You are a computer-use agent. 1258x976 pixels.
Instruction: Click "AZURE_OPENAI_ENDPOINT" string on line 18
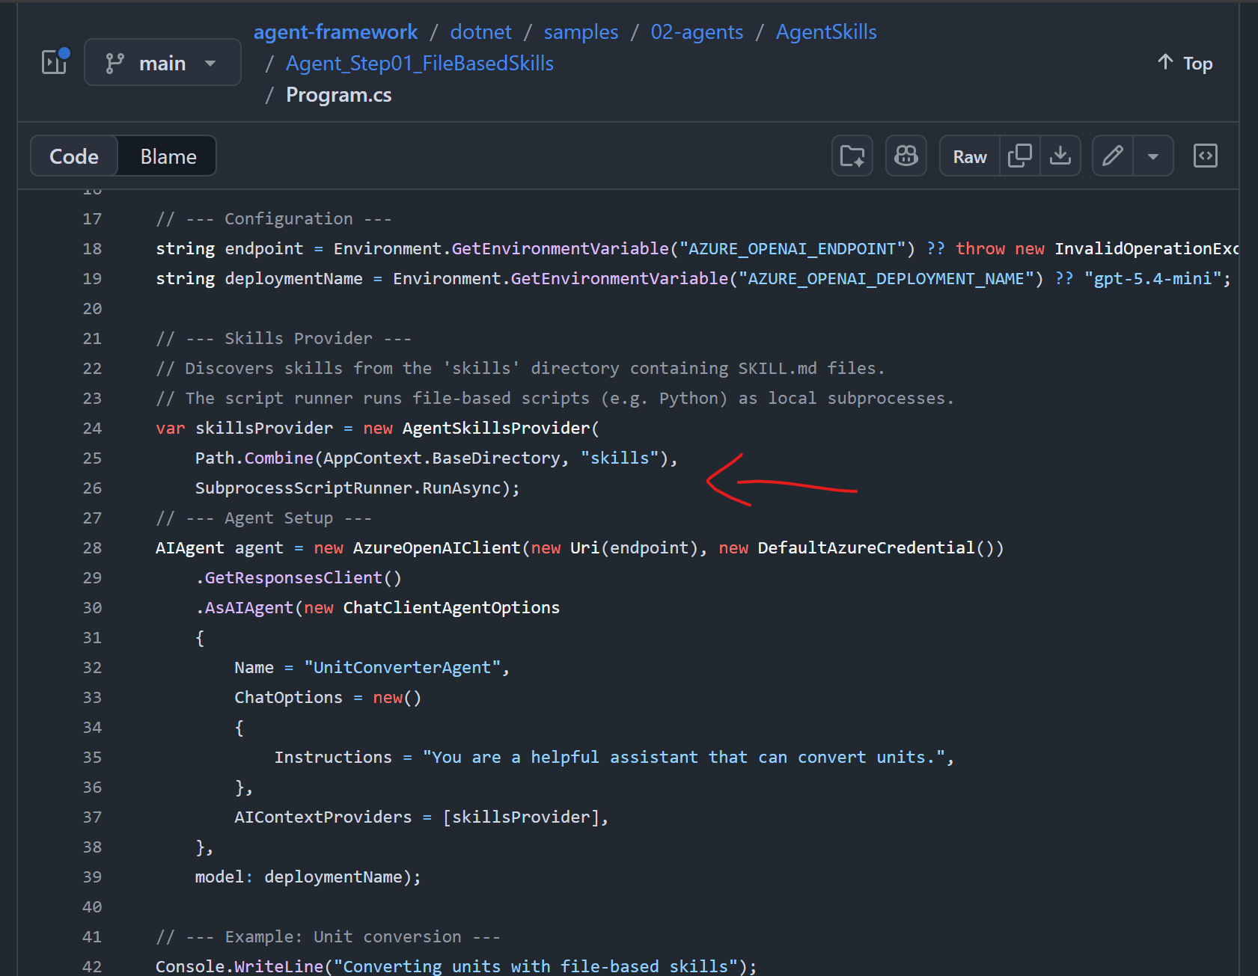(793, 248)
